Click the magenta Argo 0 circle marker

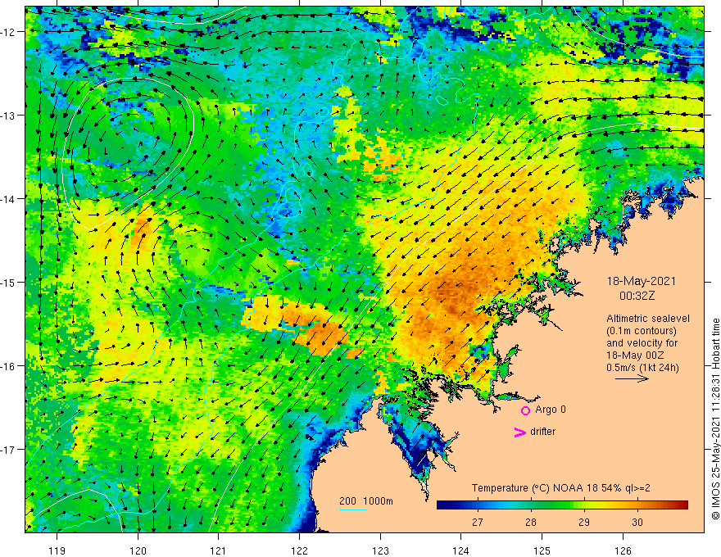525,410
